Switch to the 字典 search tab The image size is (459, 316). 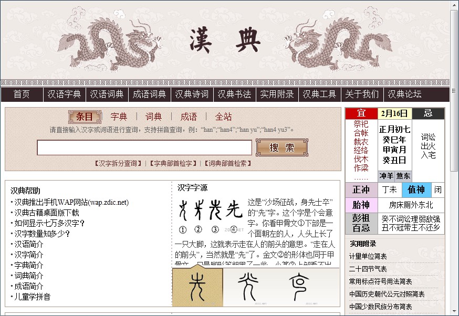click(119, 117)
